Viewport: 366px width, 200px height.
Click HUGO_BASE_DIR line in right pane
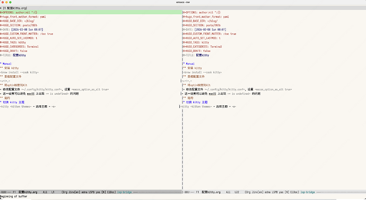click(x=201, y=21)
